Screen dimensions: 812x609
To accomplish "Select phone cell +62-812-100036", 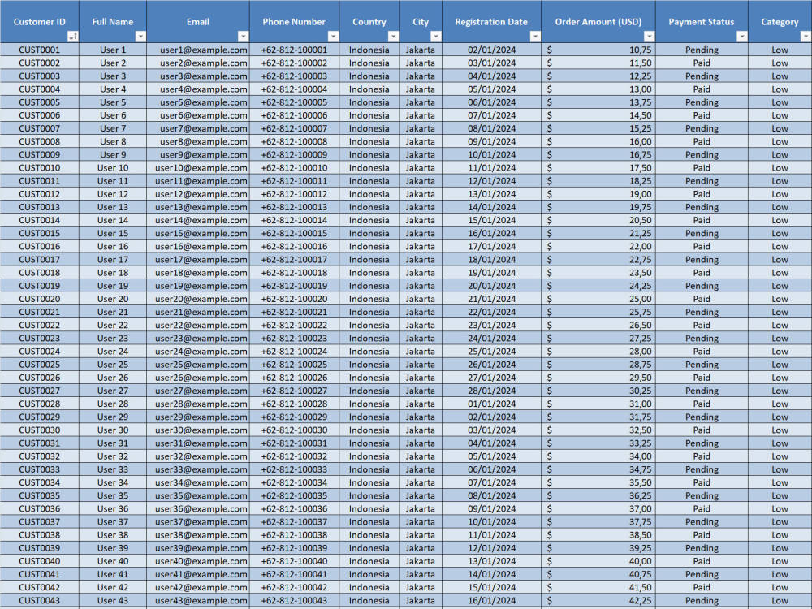I will [294, 509].
